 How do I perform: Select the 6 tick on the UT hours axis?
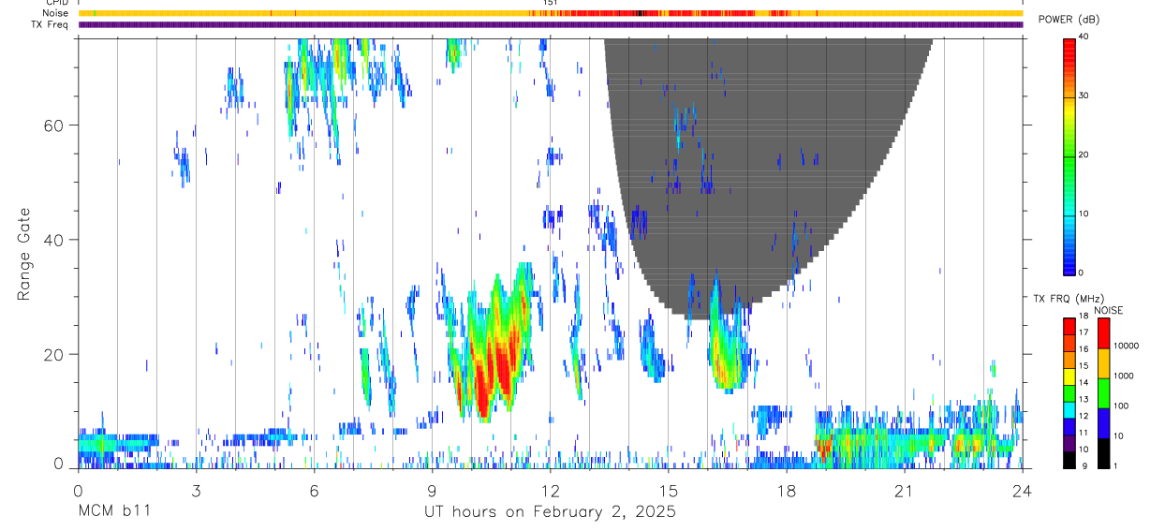[x=314, y=491]
